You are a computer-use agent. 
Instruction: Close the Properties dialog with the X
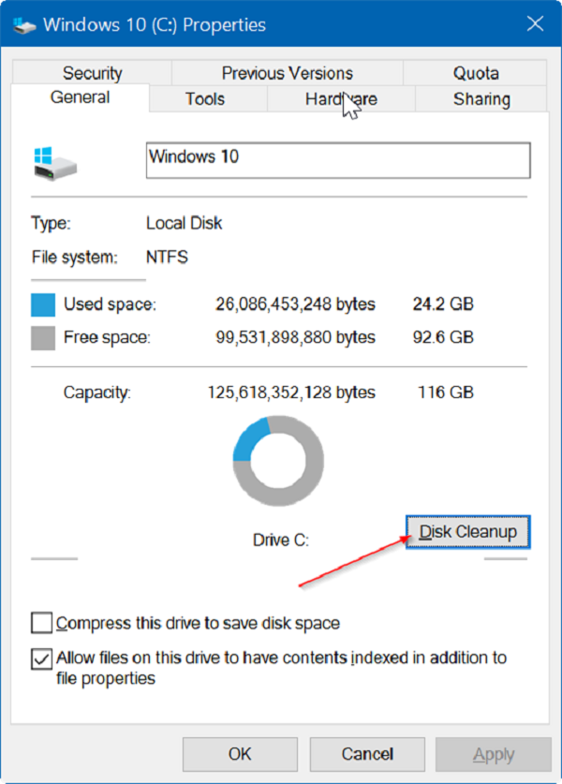pos(534,24)
